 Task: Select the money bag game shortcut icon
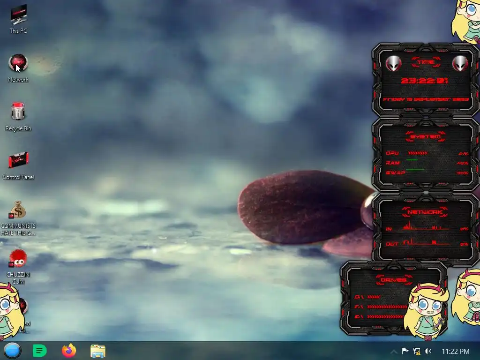pyautogui.click(x=17, y=210)
